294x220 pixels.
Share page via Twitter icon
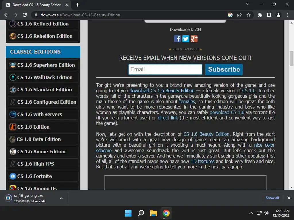(186, 39)
